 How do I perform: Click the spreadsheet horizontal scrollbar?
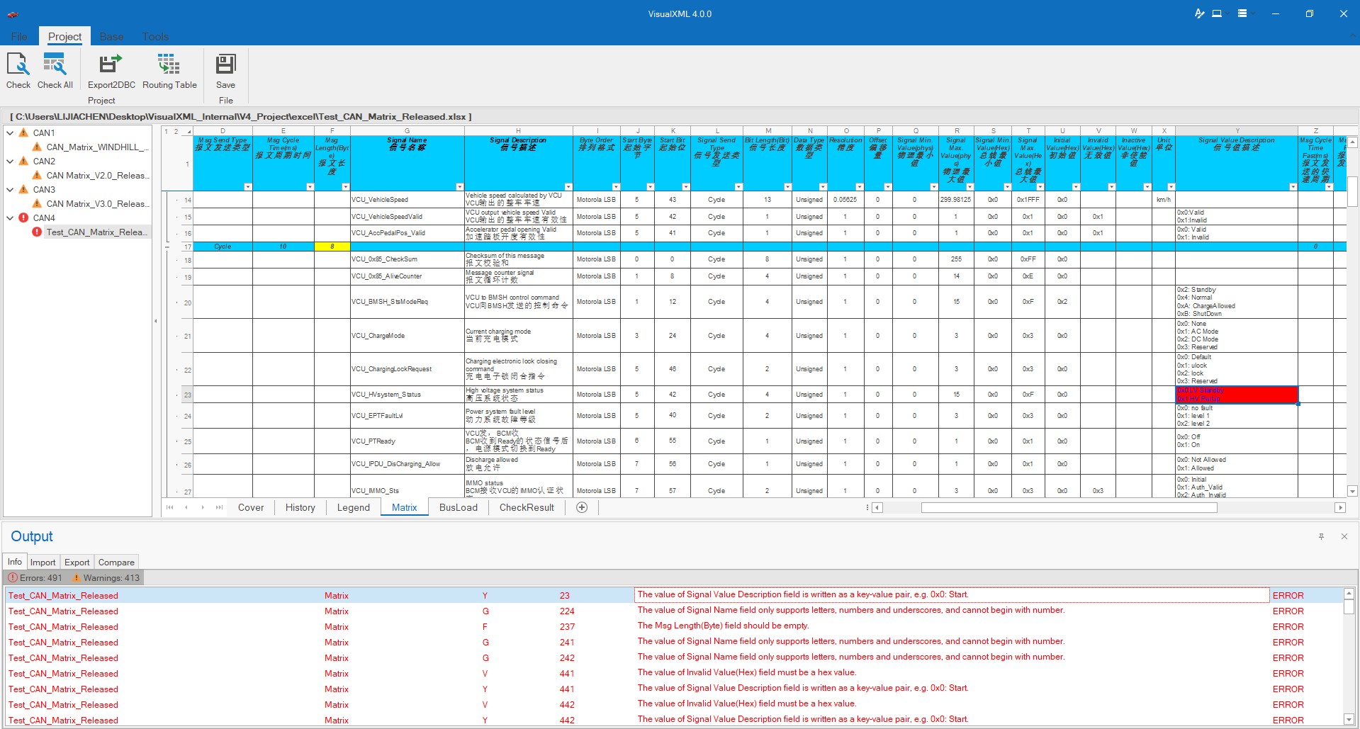[x=1068, y=507]
